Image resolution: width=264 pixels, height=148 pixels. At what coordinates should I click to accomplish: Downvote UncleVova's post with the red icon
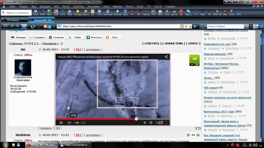(188, 135)
